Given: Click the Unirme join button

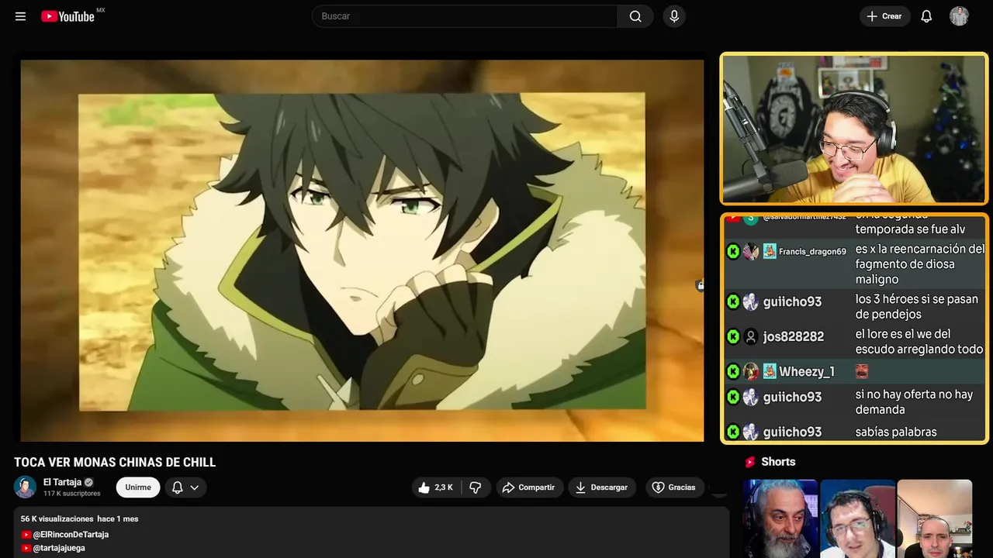Looking at the screenshot, I should click(x=138, y=487).
